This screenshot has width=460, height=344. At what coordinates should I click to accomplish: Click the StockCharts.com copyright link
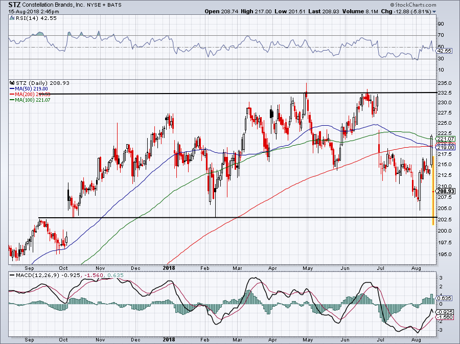(413, 5)
